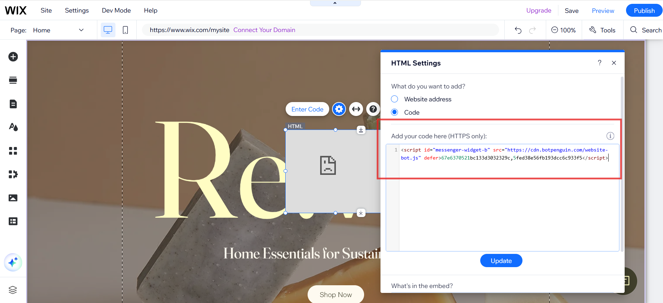
Task: Click the AI assistant sparkle icon
Action: point(13,262)
